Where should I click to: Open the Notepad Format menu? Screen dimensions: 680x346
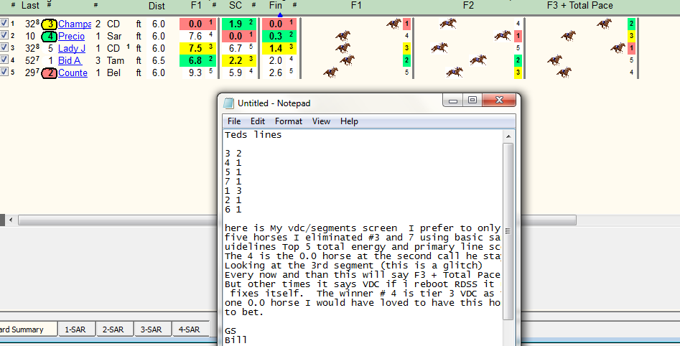tap(289, 121)
